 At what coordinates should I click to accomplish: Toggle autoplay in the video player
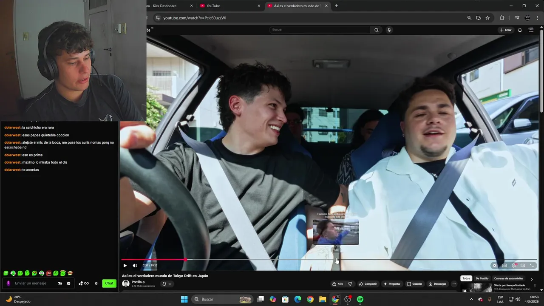tap(494, 266)
